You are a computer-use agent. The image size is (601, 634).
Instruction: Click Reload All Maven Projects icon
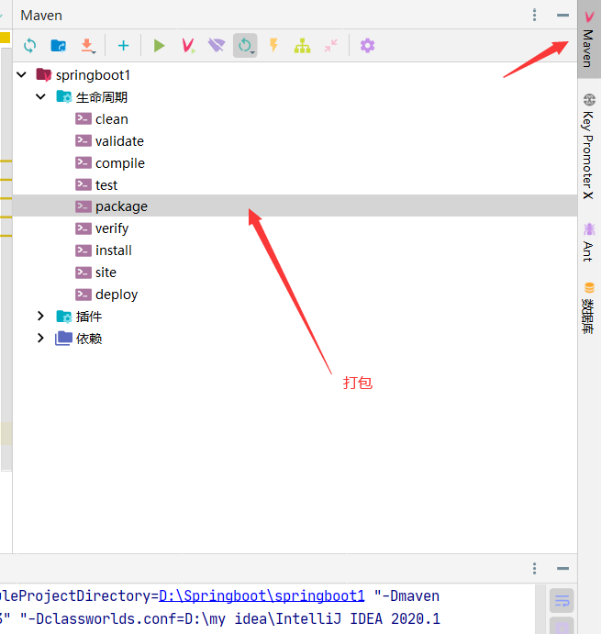coord(30,46)
